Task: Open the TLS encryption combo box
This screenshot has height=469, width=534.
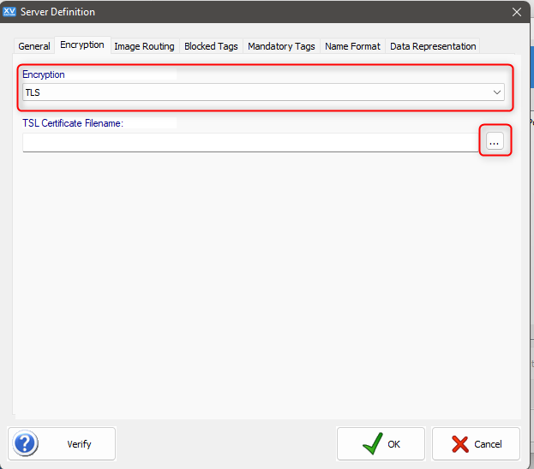Action: [264, 92]
